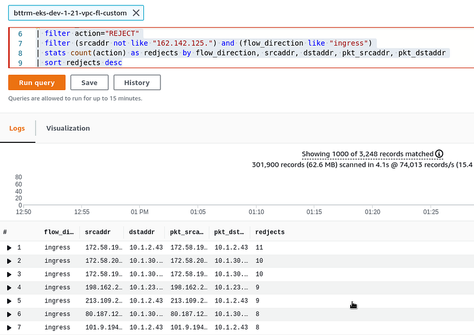The image size is (474, 335).
Task: Click the 01 PM label on histogram axis
Action: pos(139,212)
